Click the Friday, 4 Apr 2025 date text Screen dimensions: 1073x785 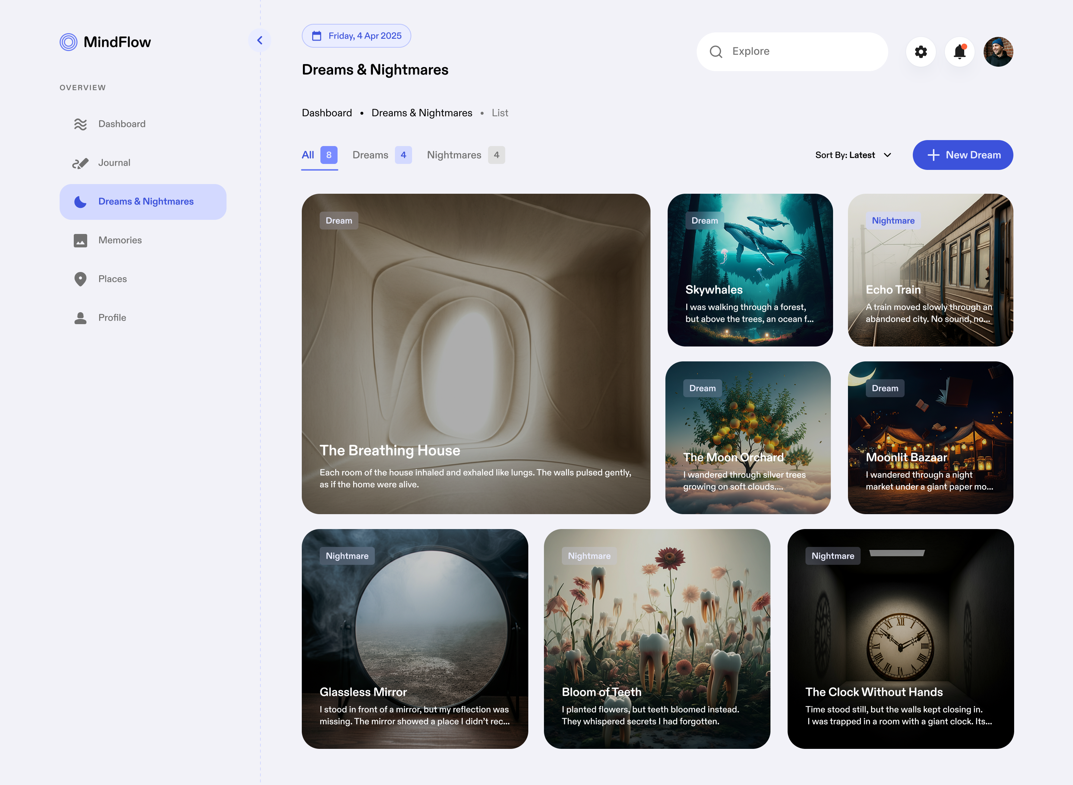[x=365, y=36]
